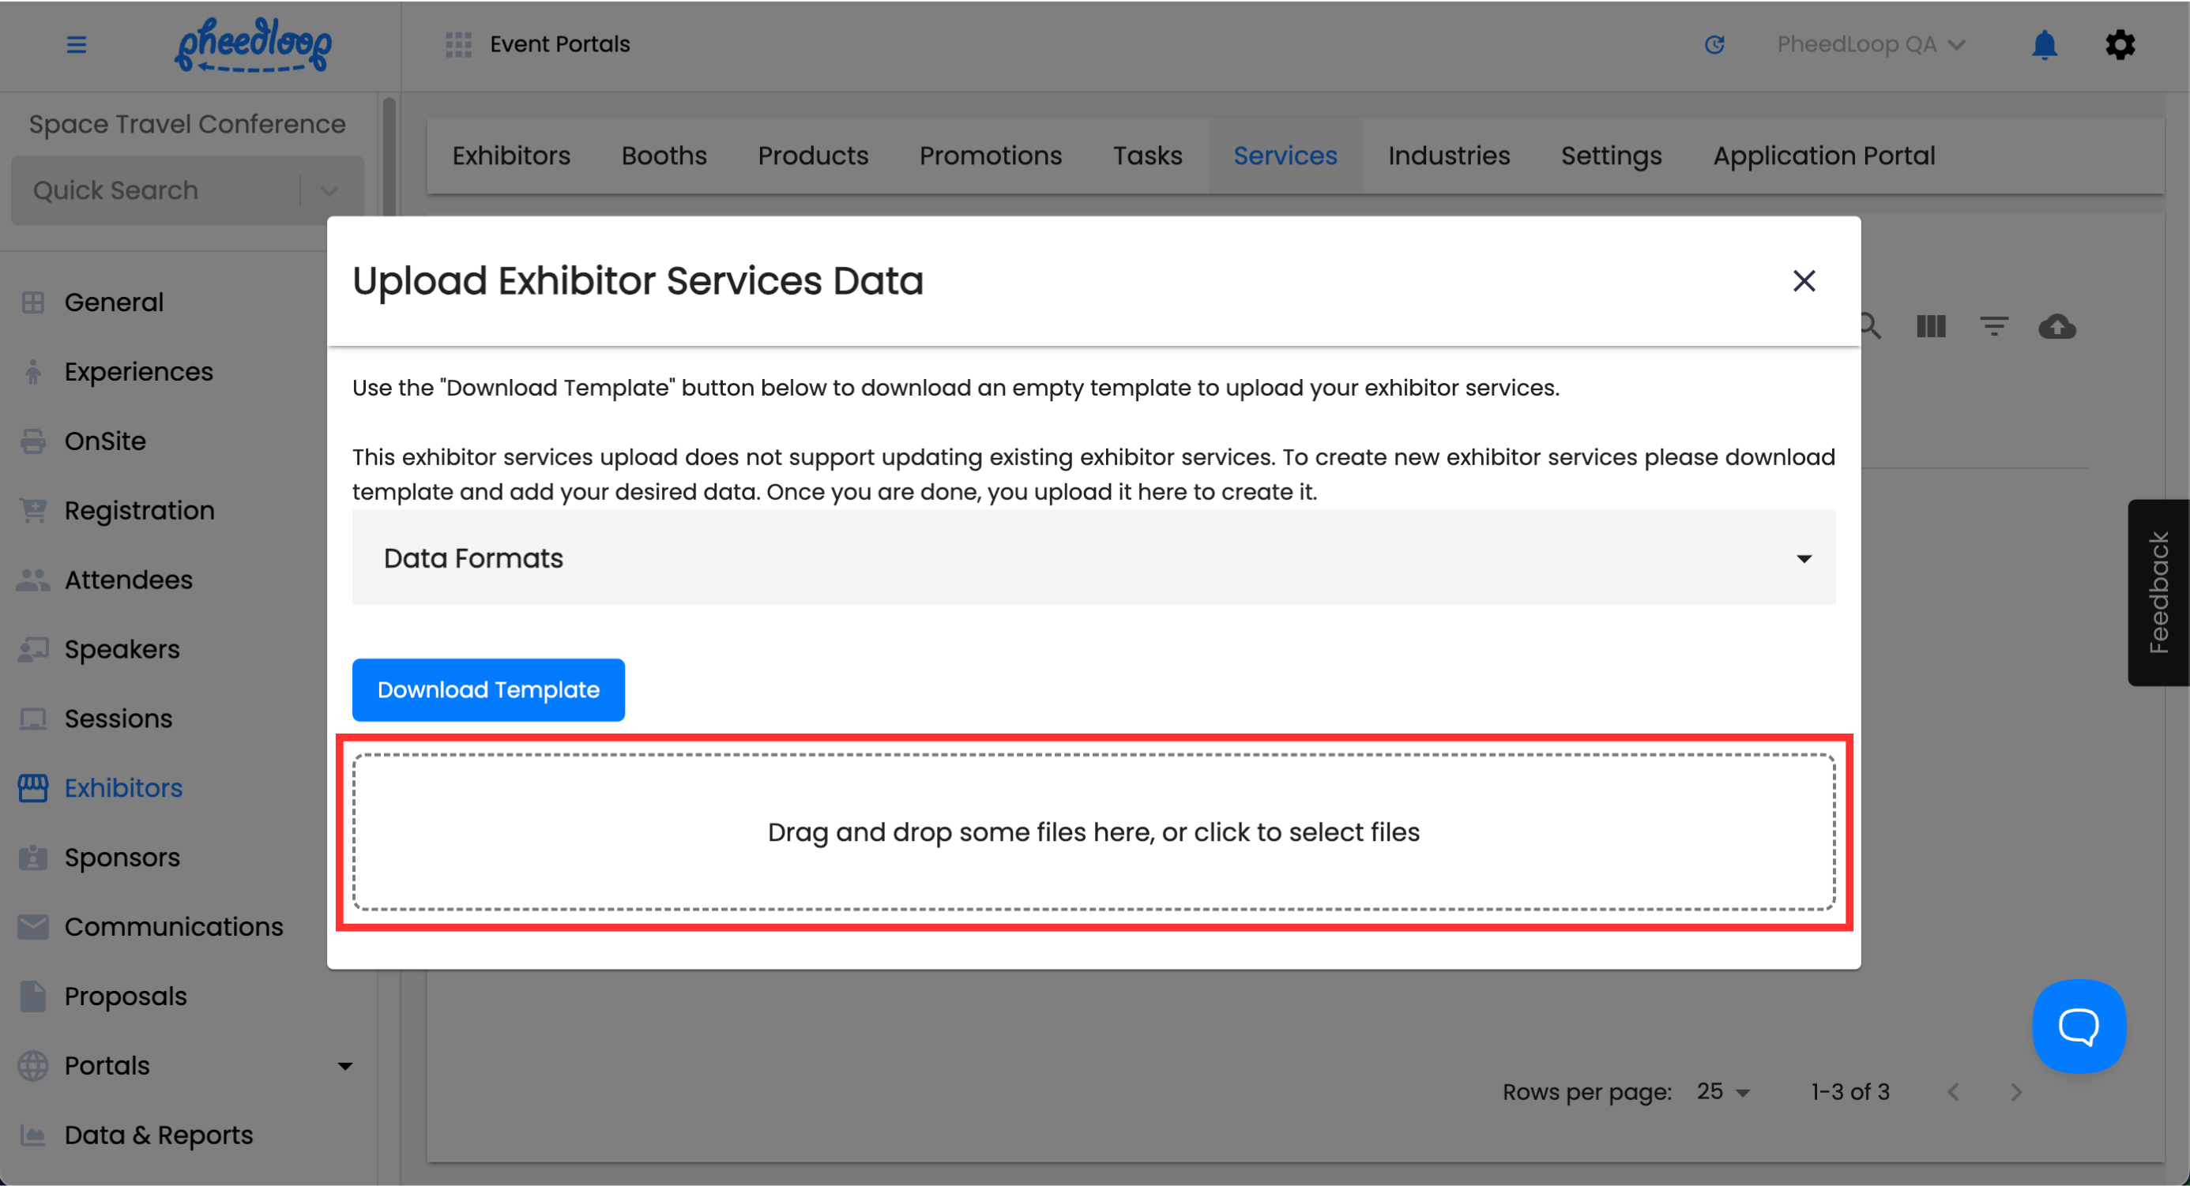Close the Upload Exhibitor Services dialog
Viewport: 2190px width, 1186px height.
pyautogui.click(x=1803, y=281)
